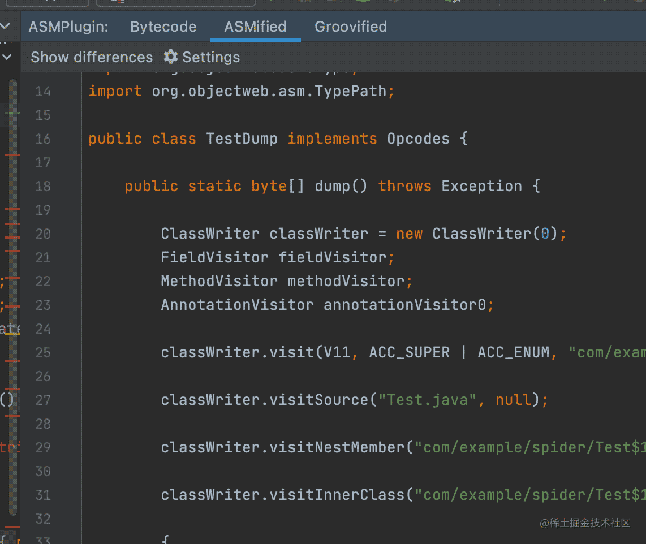Toggle the chevron left of Show differences
The height and width of the screenshot is (544, 646).
pyautogui.click(x=7, y=57)
